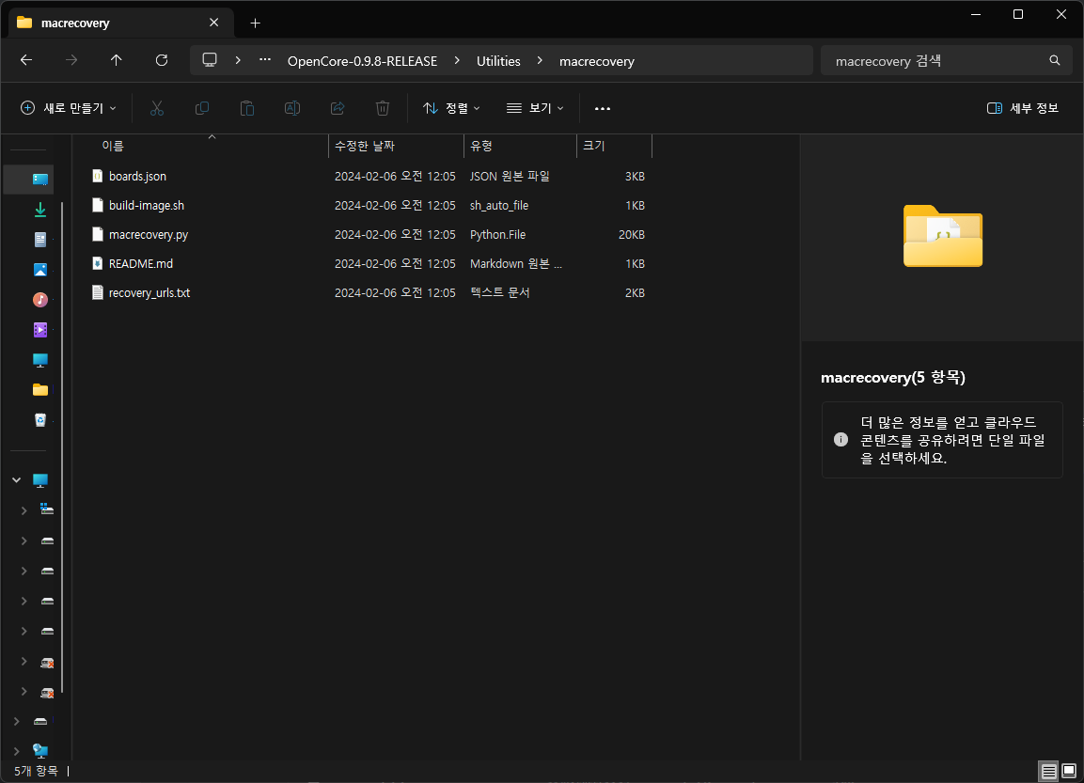
Task: Sort by 이름 column header
Action: tap(113, 146)
